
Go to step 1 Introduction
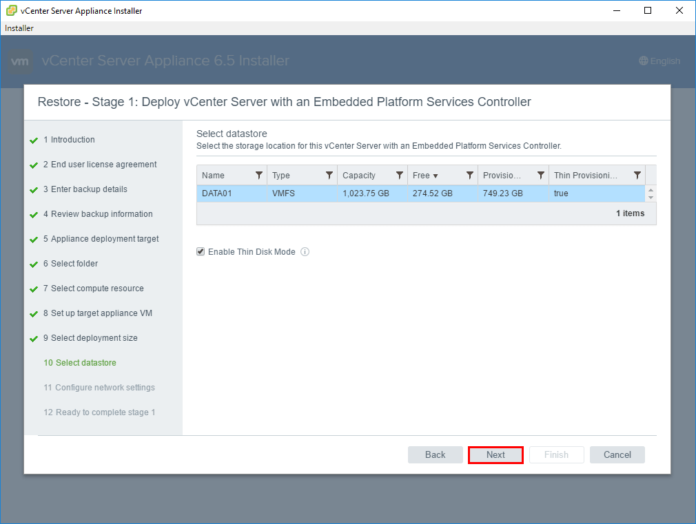tap(69, 140)
